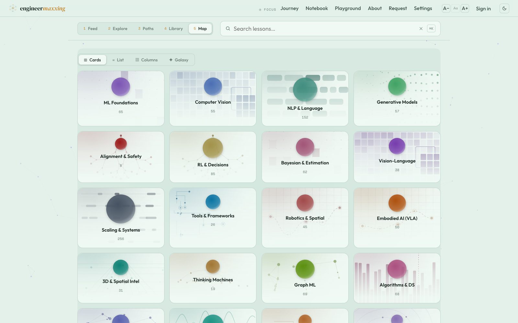Open Vision-Language card
Viewport: 518px width, 323px height.
[397, 157]
